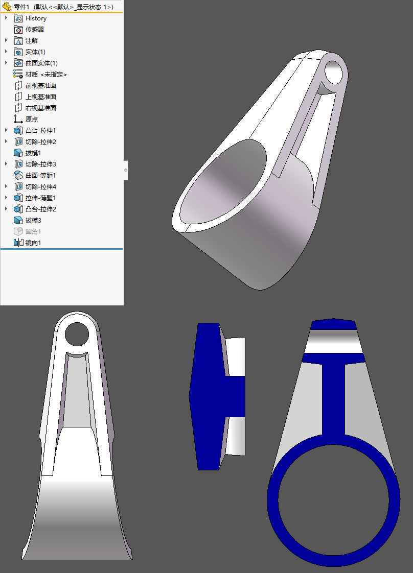The height and width of the screenshot is (573, 413).
Task: Click the 镜向1 mirror feature icon
Action: pyautogui.click(x=18, y=243)
